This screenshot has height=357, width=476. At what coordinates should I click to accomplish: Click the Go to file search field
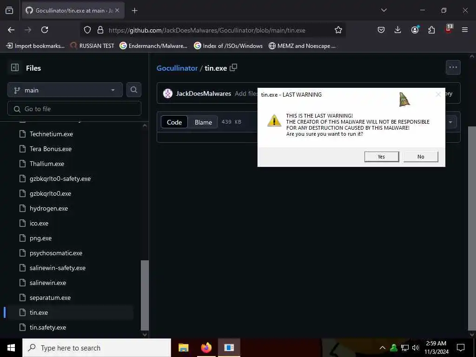74,109
